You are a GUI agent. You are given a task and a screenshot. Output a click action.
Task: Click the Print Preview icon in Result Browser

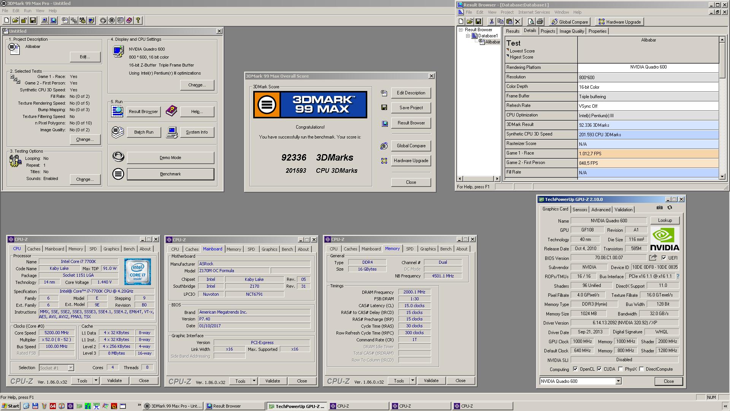[x=531, y=22]
